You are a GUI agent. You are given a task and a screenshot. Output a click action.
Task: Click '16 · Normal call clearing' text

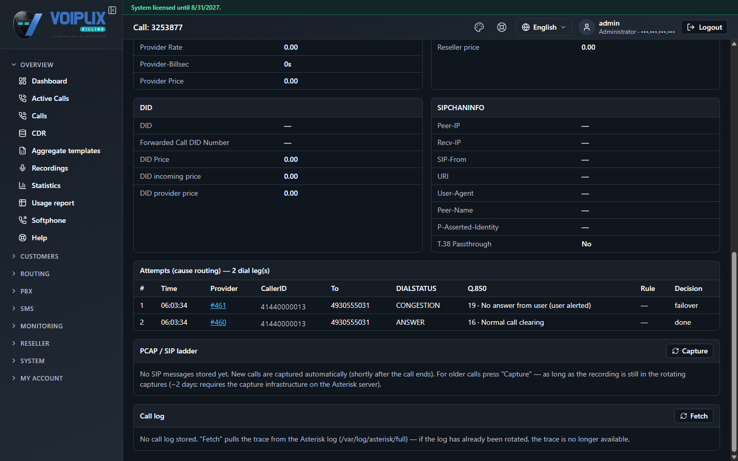pos(506,322)
